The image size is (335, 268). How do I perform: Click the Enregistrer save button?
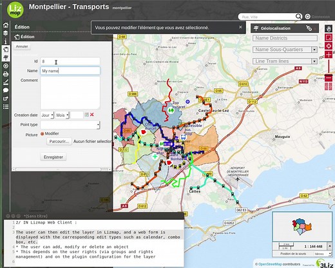point(53,157)
